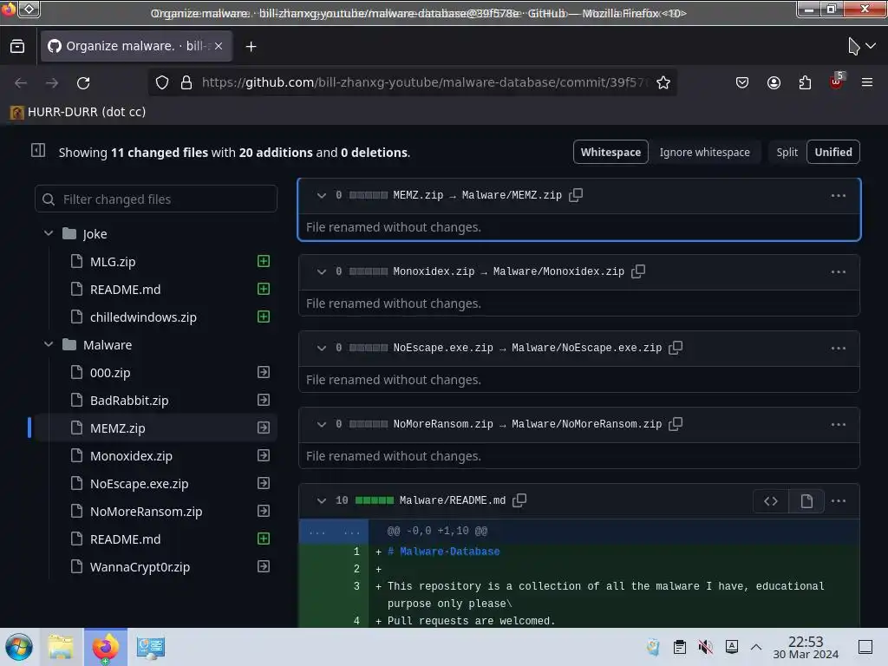Screen dimensions: 888x666
Task: Toggle the file tree sidebar icon
Action: [38, 151]
